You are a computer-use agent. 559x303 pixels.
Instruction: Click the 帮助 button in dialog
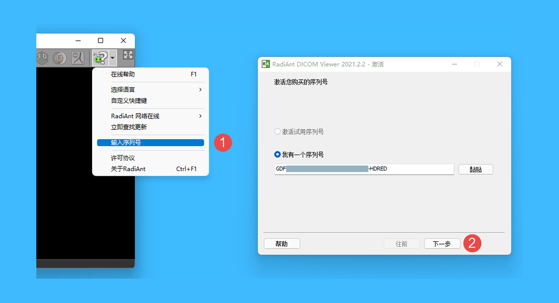282,244
